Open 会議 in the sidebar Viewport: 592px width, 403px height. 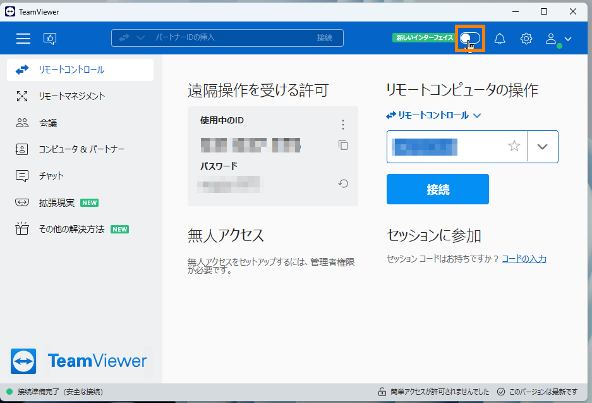pyautogui.click(x=80, y=123)
